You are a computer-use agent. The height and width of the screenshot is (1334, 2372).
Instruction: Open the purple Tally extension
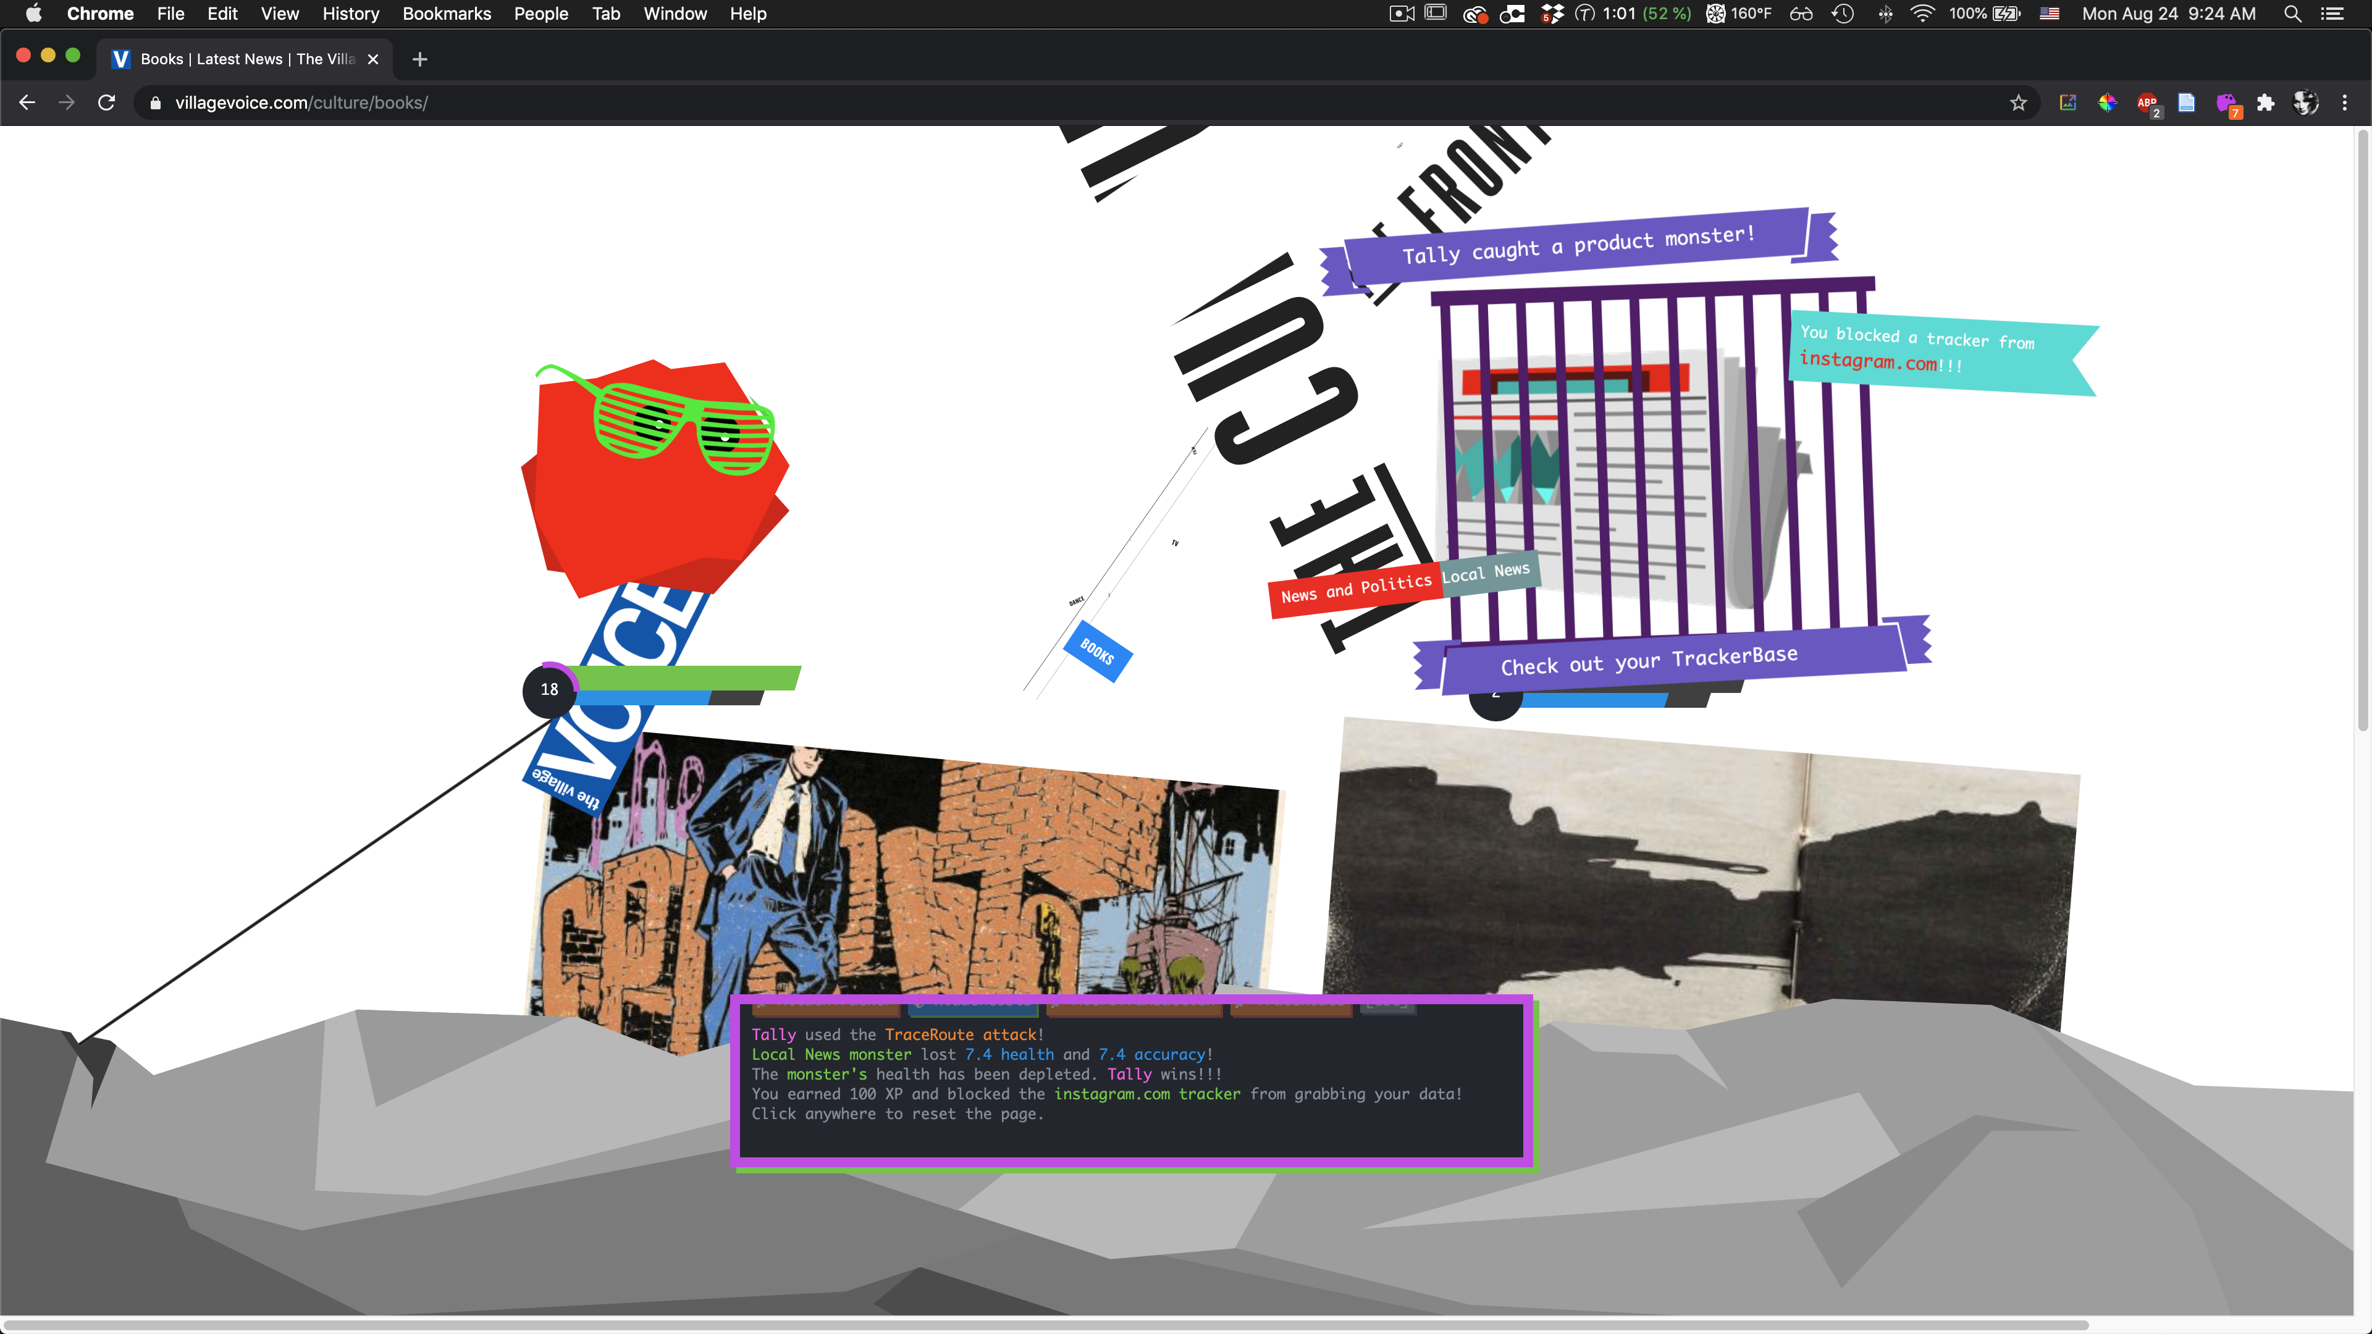(2226, 103)
